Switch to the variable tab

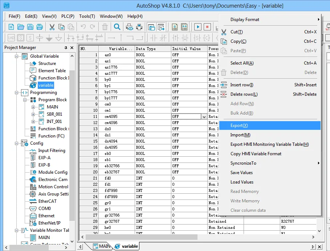point(126,246)
